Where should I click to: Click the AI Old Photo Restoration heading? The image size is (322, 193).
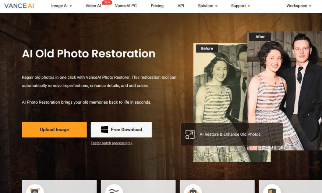[x=89, y=54]
